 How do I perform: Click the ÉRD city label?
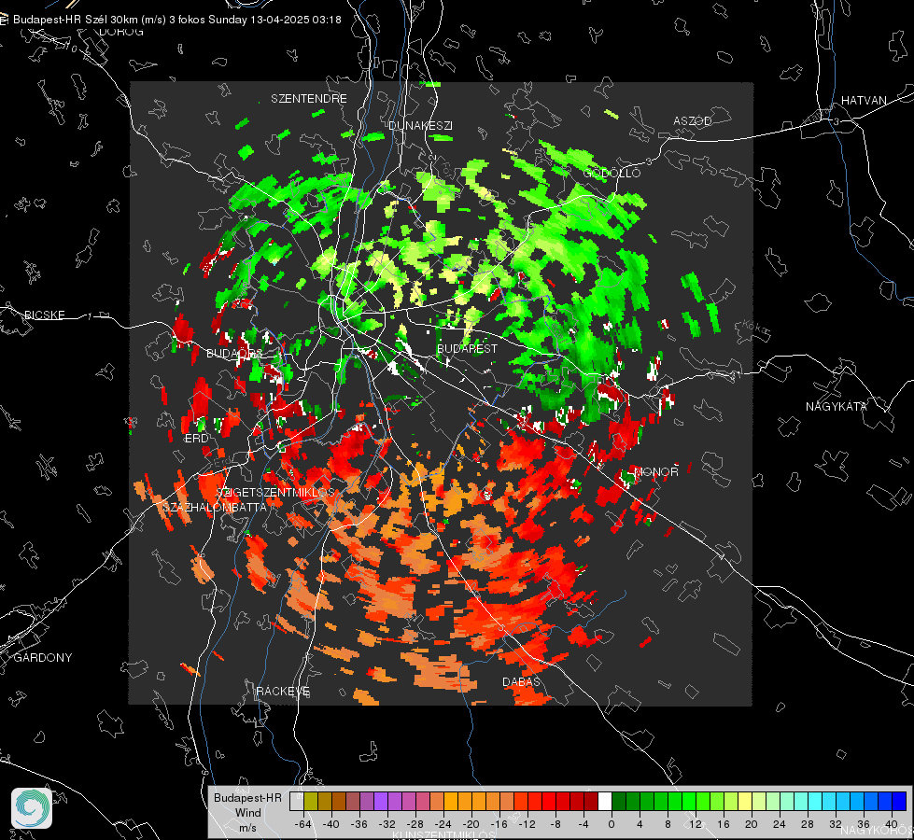tap(196, 439)
